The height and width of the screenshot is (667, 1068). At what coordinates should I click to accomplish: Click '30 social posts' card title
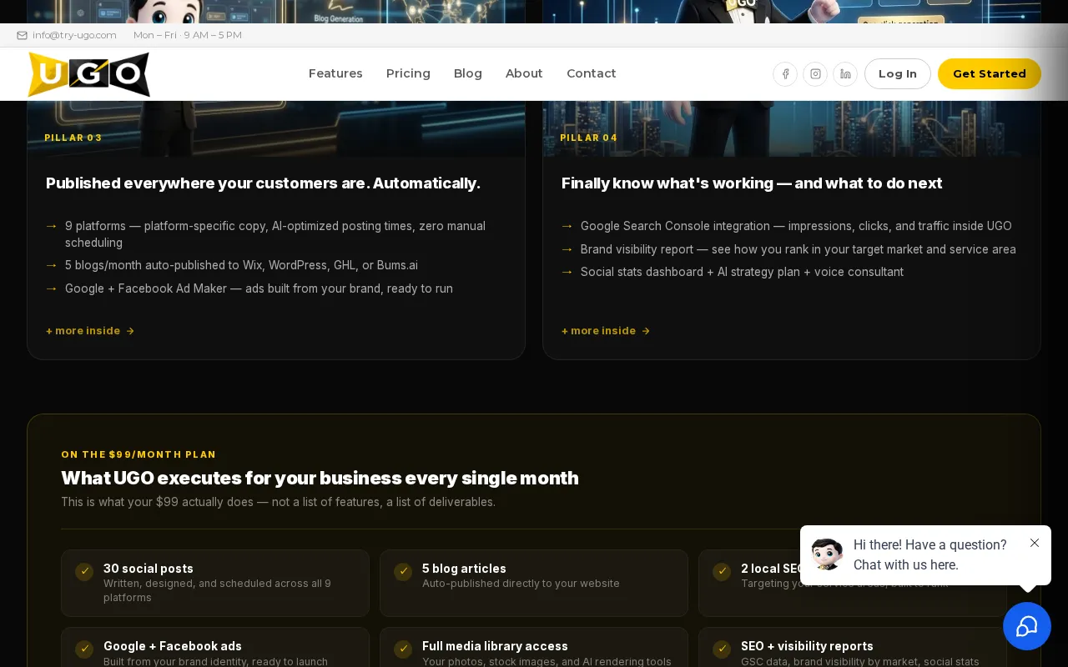[x=149, y=569]
